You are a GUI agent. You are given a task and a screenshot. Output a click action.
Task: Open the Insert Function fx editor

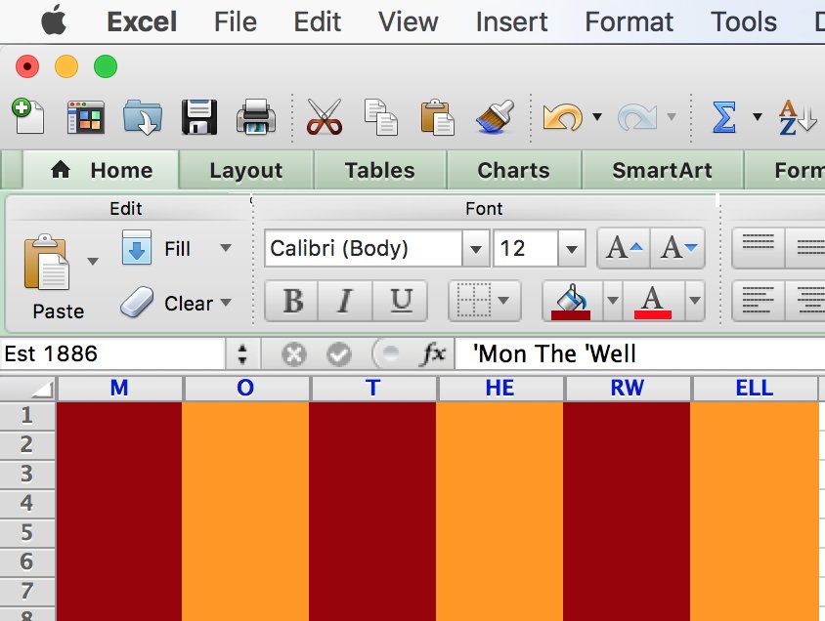436,353
